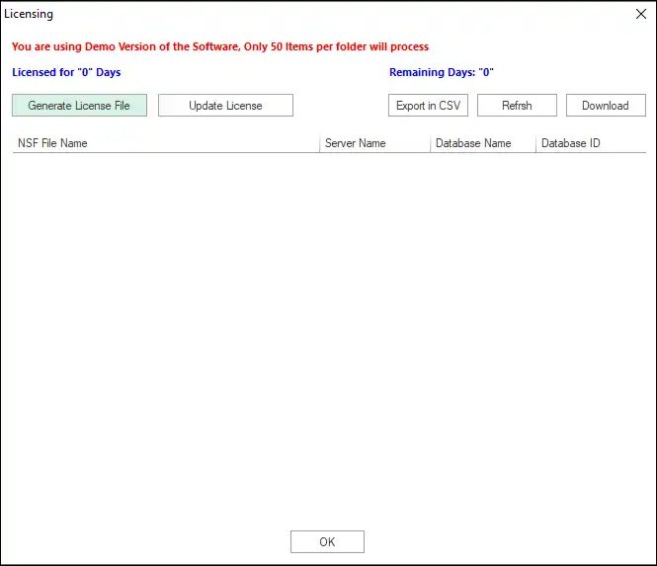The image size is (657, 566).
Task: Close the Licensing dialog window
Action: 640,14
